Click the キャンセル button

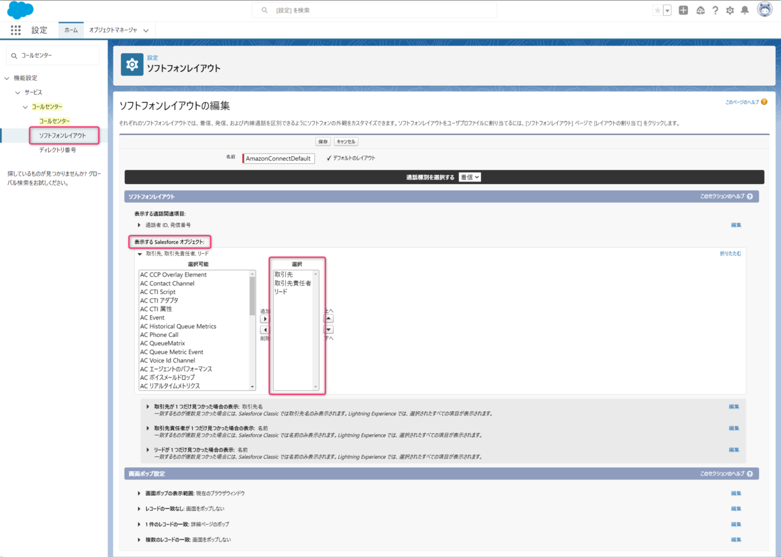346,141
